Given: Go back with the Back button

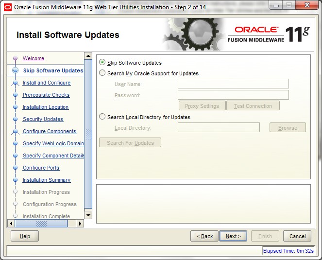Looking at the screenshot, I should (x=204, y=236).
